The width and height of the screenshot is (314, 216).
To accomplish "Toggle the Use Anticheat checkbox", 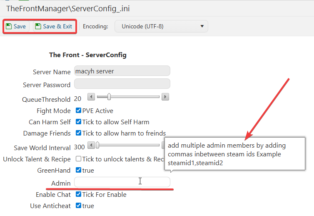I will click(x=78, y=206).
